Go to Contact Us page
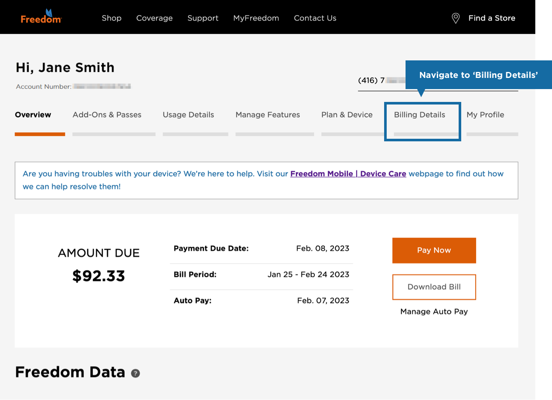Viewport: 552px width, 400px height. (x=315, y=18)
